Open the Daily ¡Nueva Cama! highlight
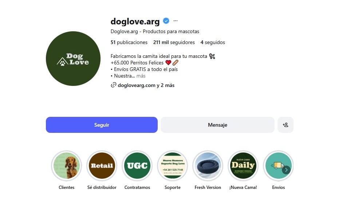This screenshot has width=358, height=198. (243, 166)
